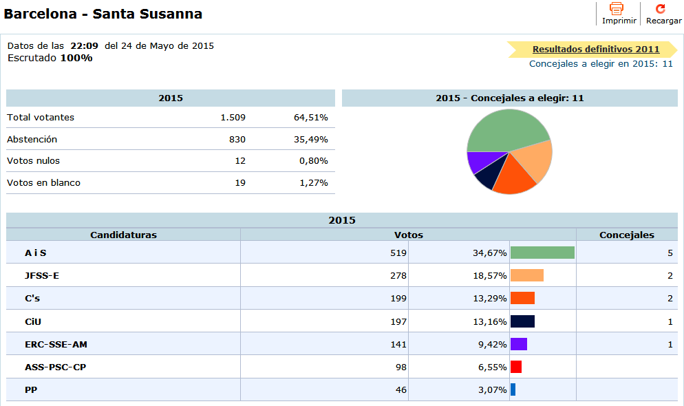Image resolution: width=684 pixels, height=406 pixels.
Task: Click the Recargar reload icon
Action: (x=661, y=9)
